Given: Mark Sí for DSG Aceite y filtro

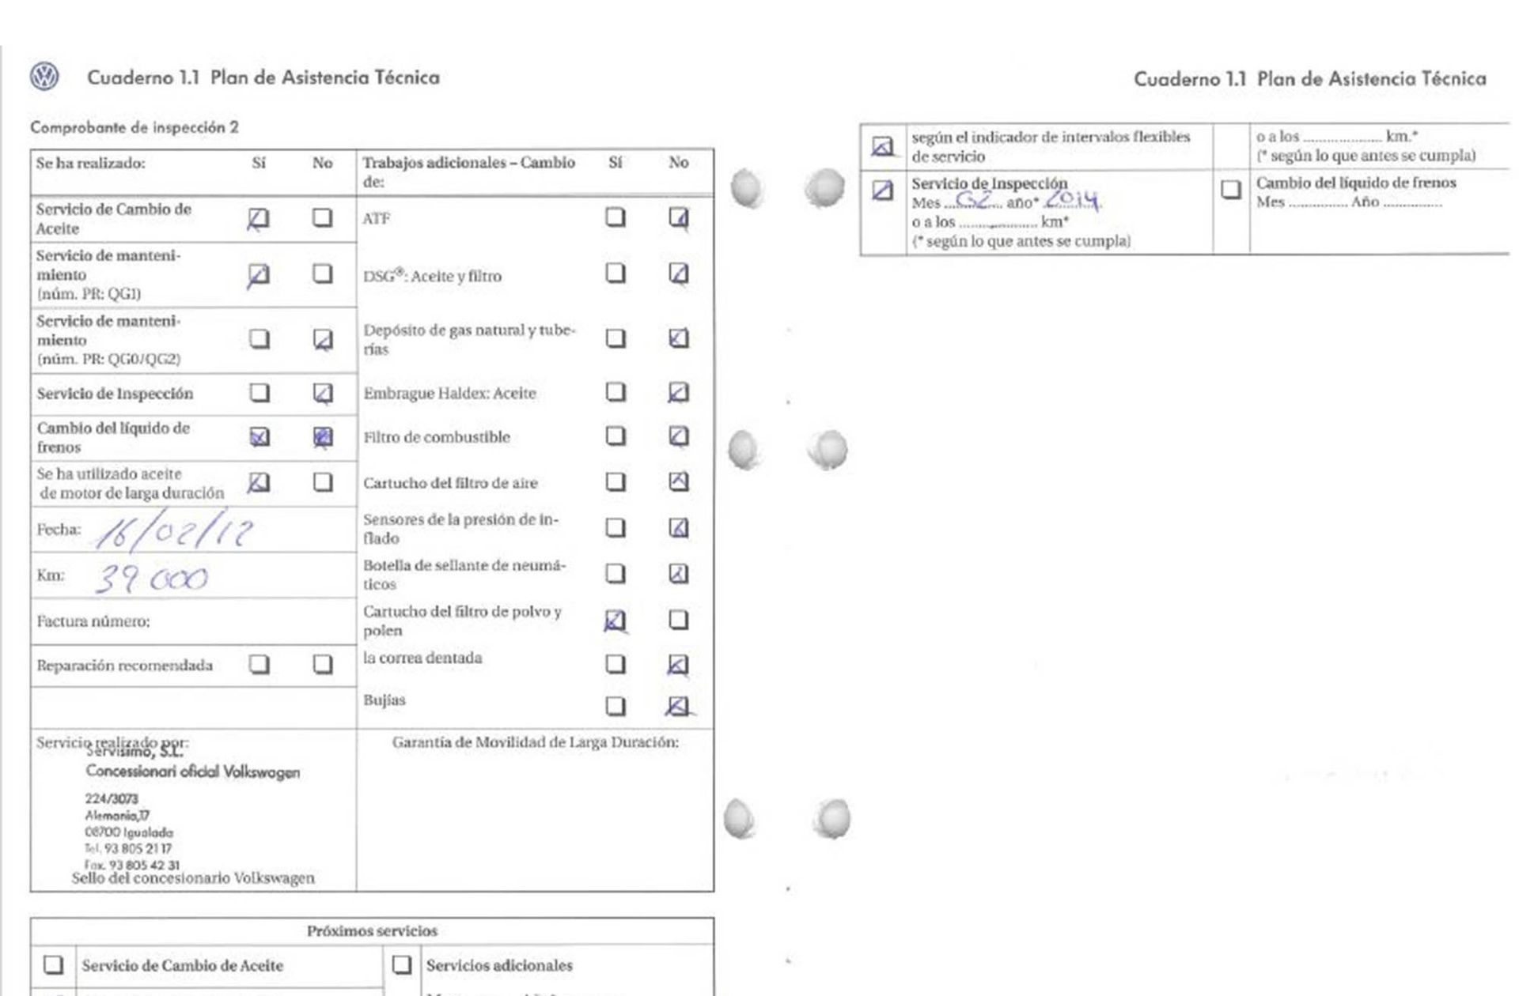Looking at the screenshot, I should (x=616, y=274).
